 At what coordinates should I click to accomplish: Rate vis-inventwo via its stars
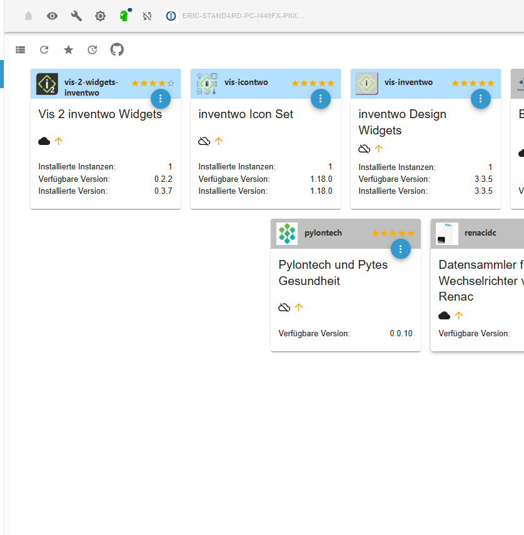473,83
